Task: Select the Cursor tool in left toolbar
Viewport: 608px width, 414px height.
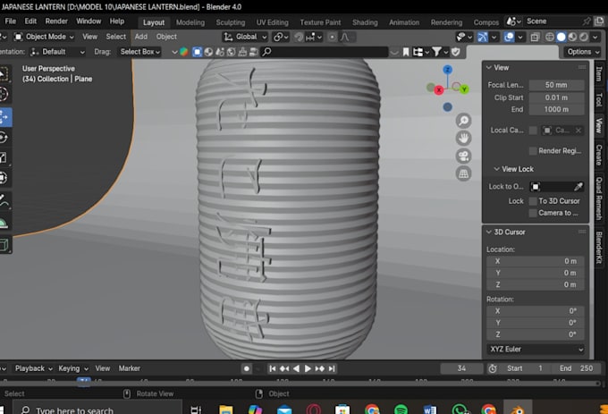Action: click(x=4, y=94)
